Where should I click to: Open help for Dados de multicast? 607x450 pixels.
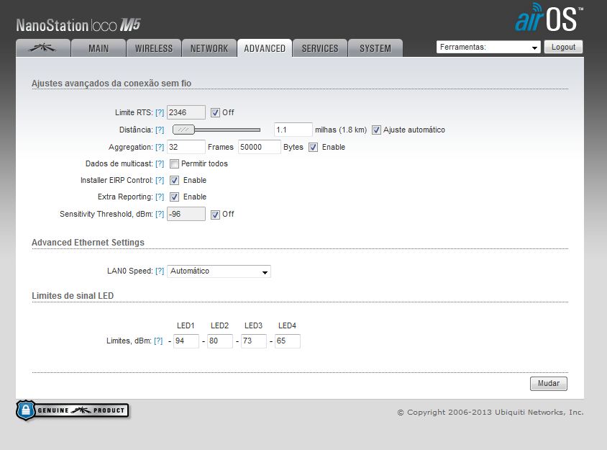point(160,164)
